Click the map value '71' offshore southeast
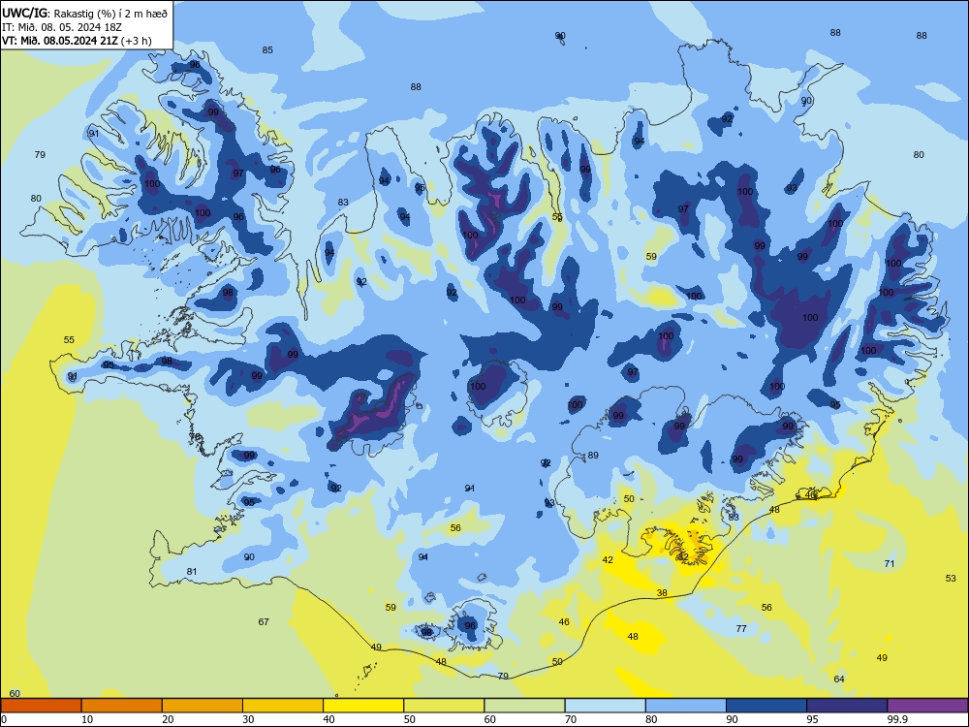Screen dimensions: 969x727 [890, 564]
